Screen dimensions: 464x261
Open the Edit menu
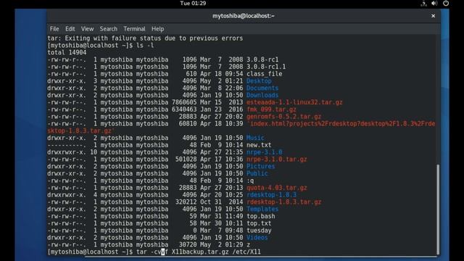pyautogui.click(x=70, y=29)
